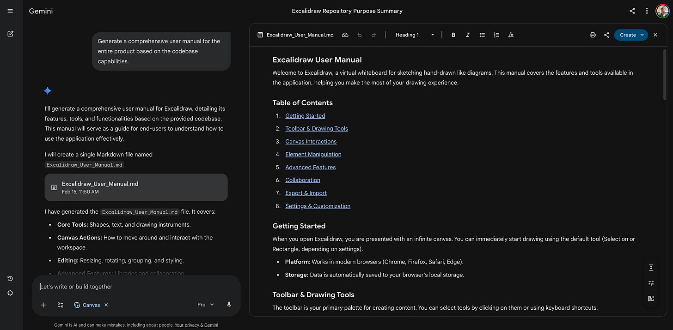The height and width of the screenshot is (330, 673).
Task: Toggle bold formatting in the Canvas toolbar
Action: click(x=453, y=35)
